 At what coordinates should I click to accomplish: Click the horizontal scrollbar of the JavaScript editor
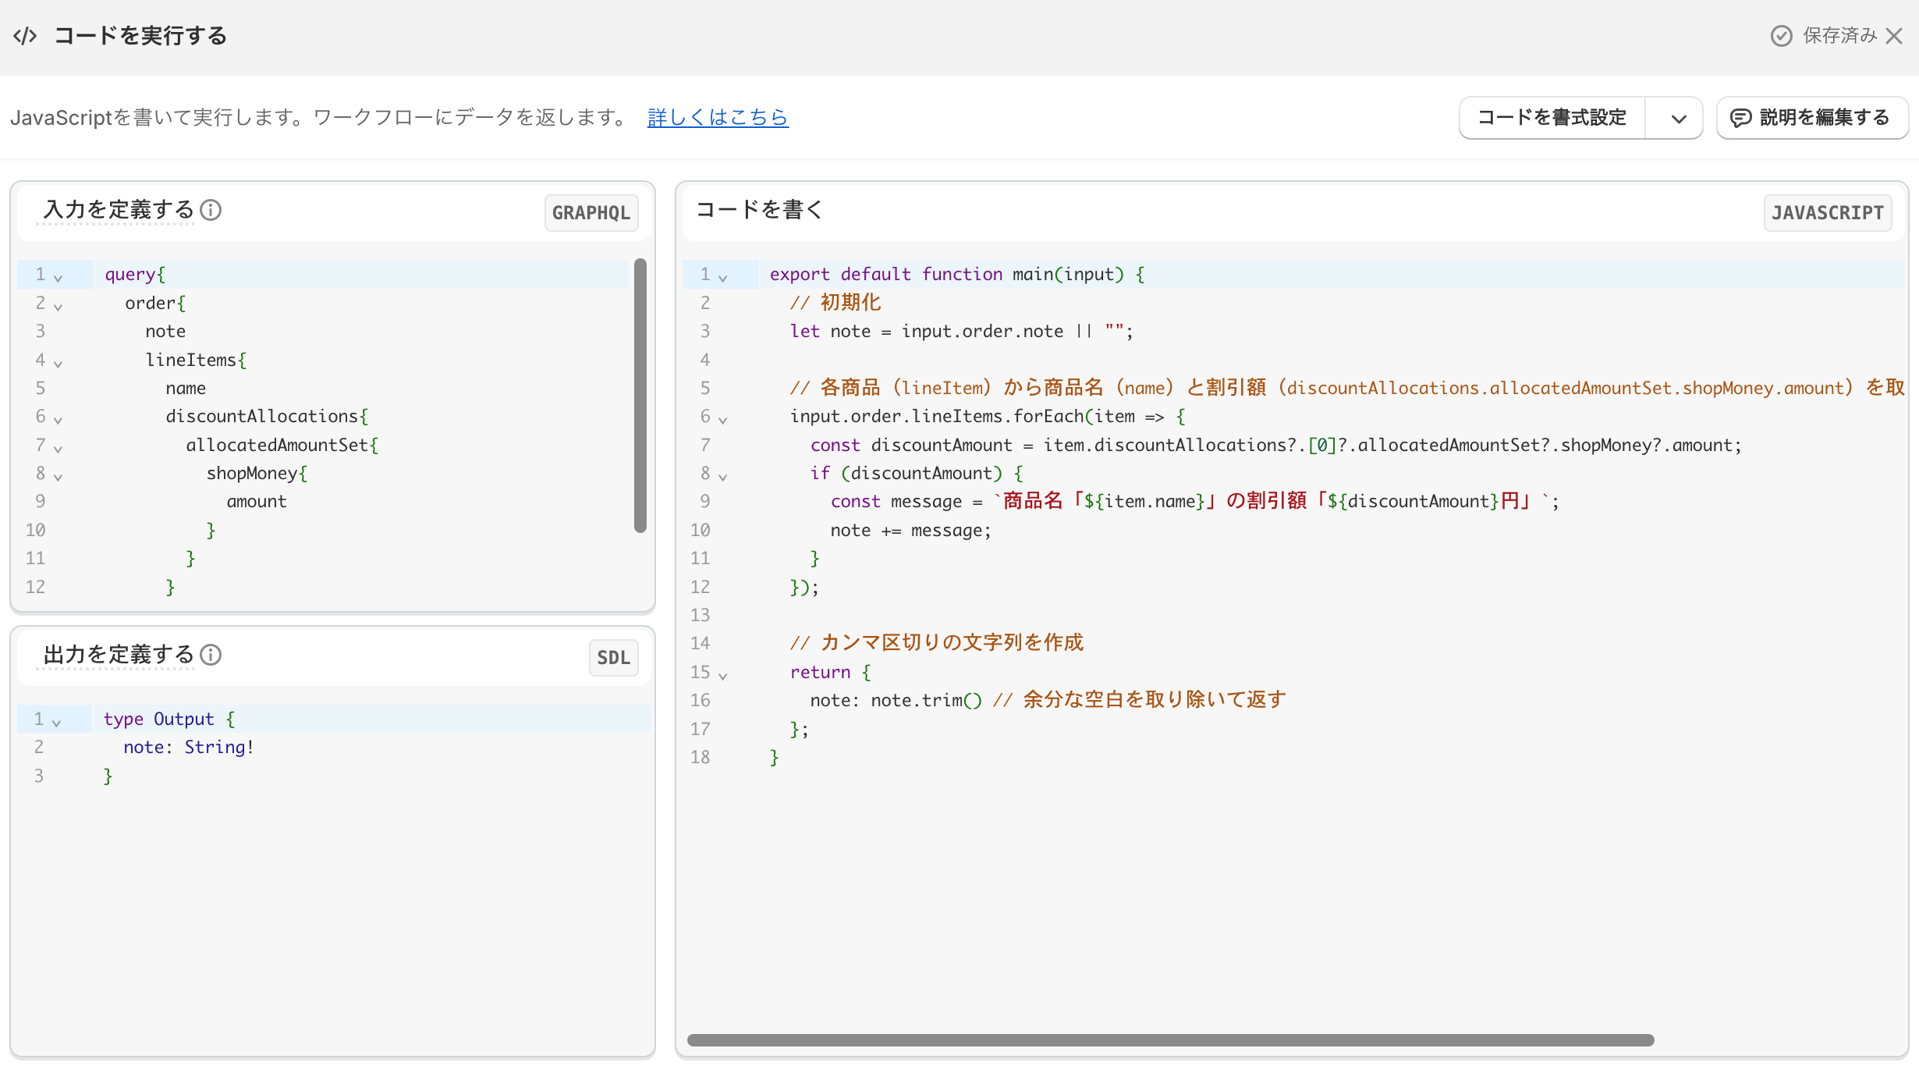pyautogui.click(x=1170, y=1040)
